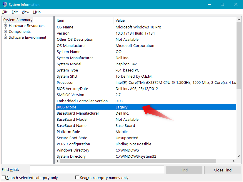Enable Search selected category only
The width and height of the screenshot is (243, 182).
[x=4, y=178]
